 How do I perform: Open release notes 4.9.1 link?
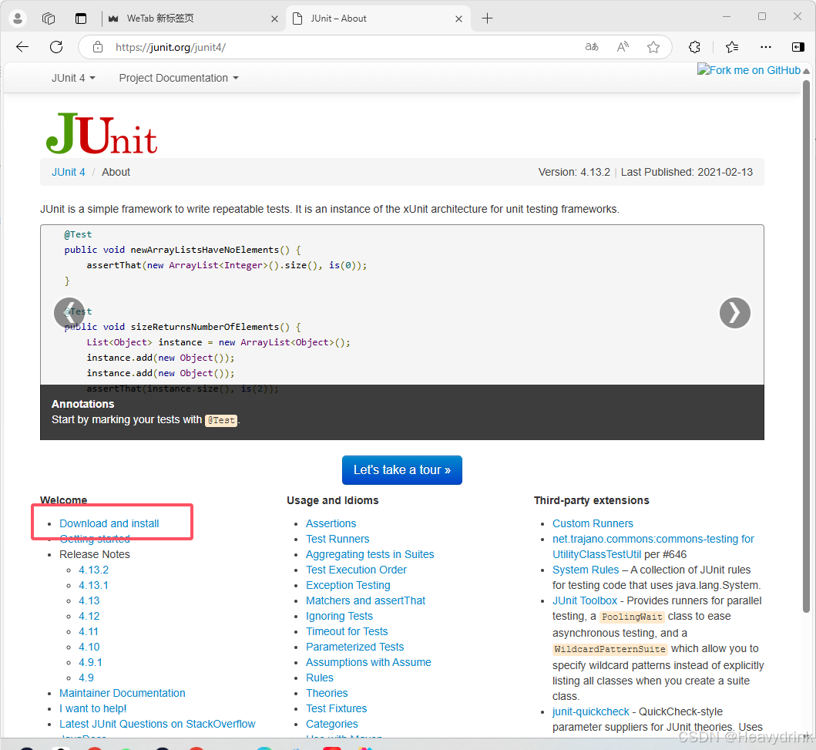91,663
